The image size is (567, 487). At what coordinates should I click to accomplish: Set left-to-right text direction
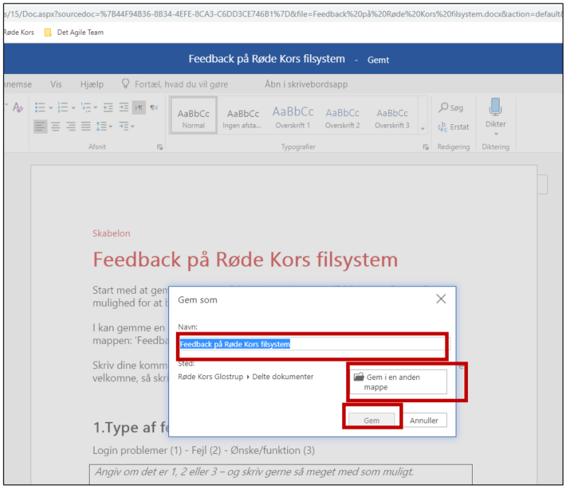(x=139, y=107)
